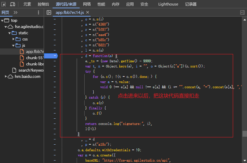Collapse the top frame node
The image size is (247, 163).
[x=2, y=20]
